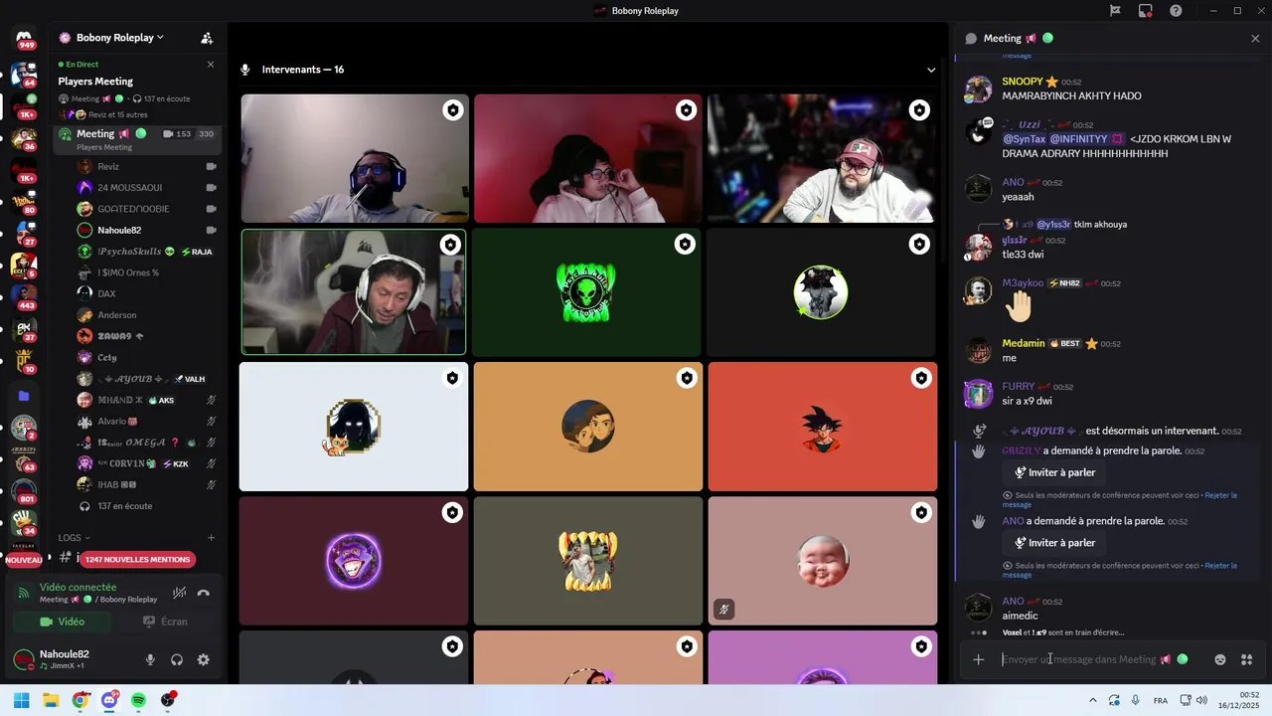The image size is (1272, 716).
Task: Click moderator badge on the Goku tile
Action: [921, 378]
